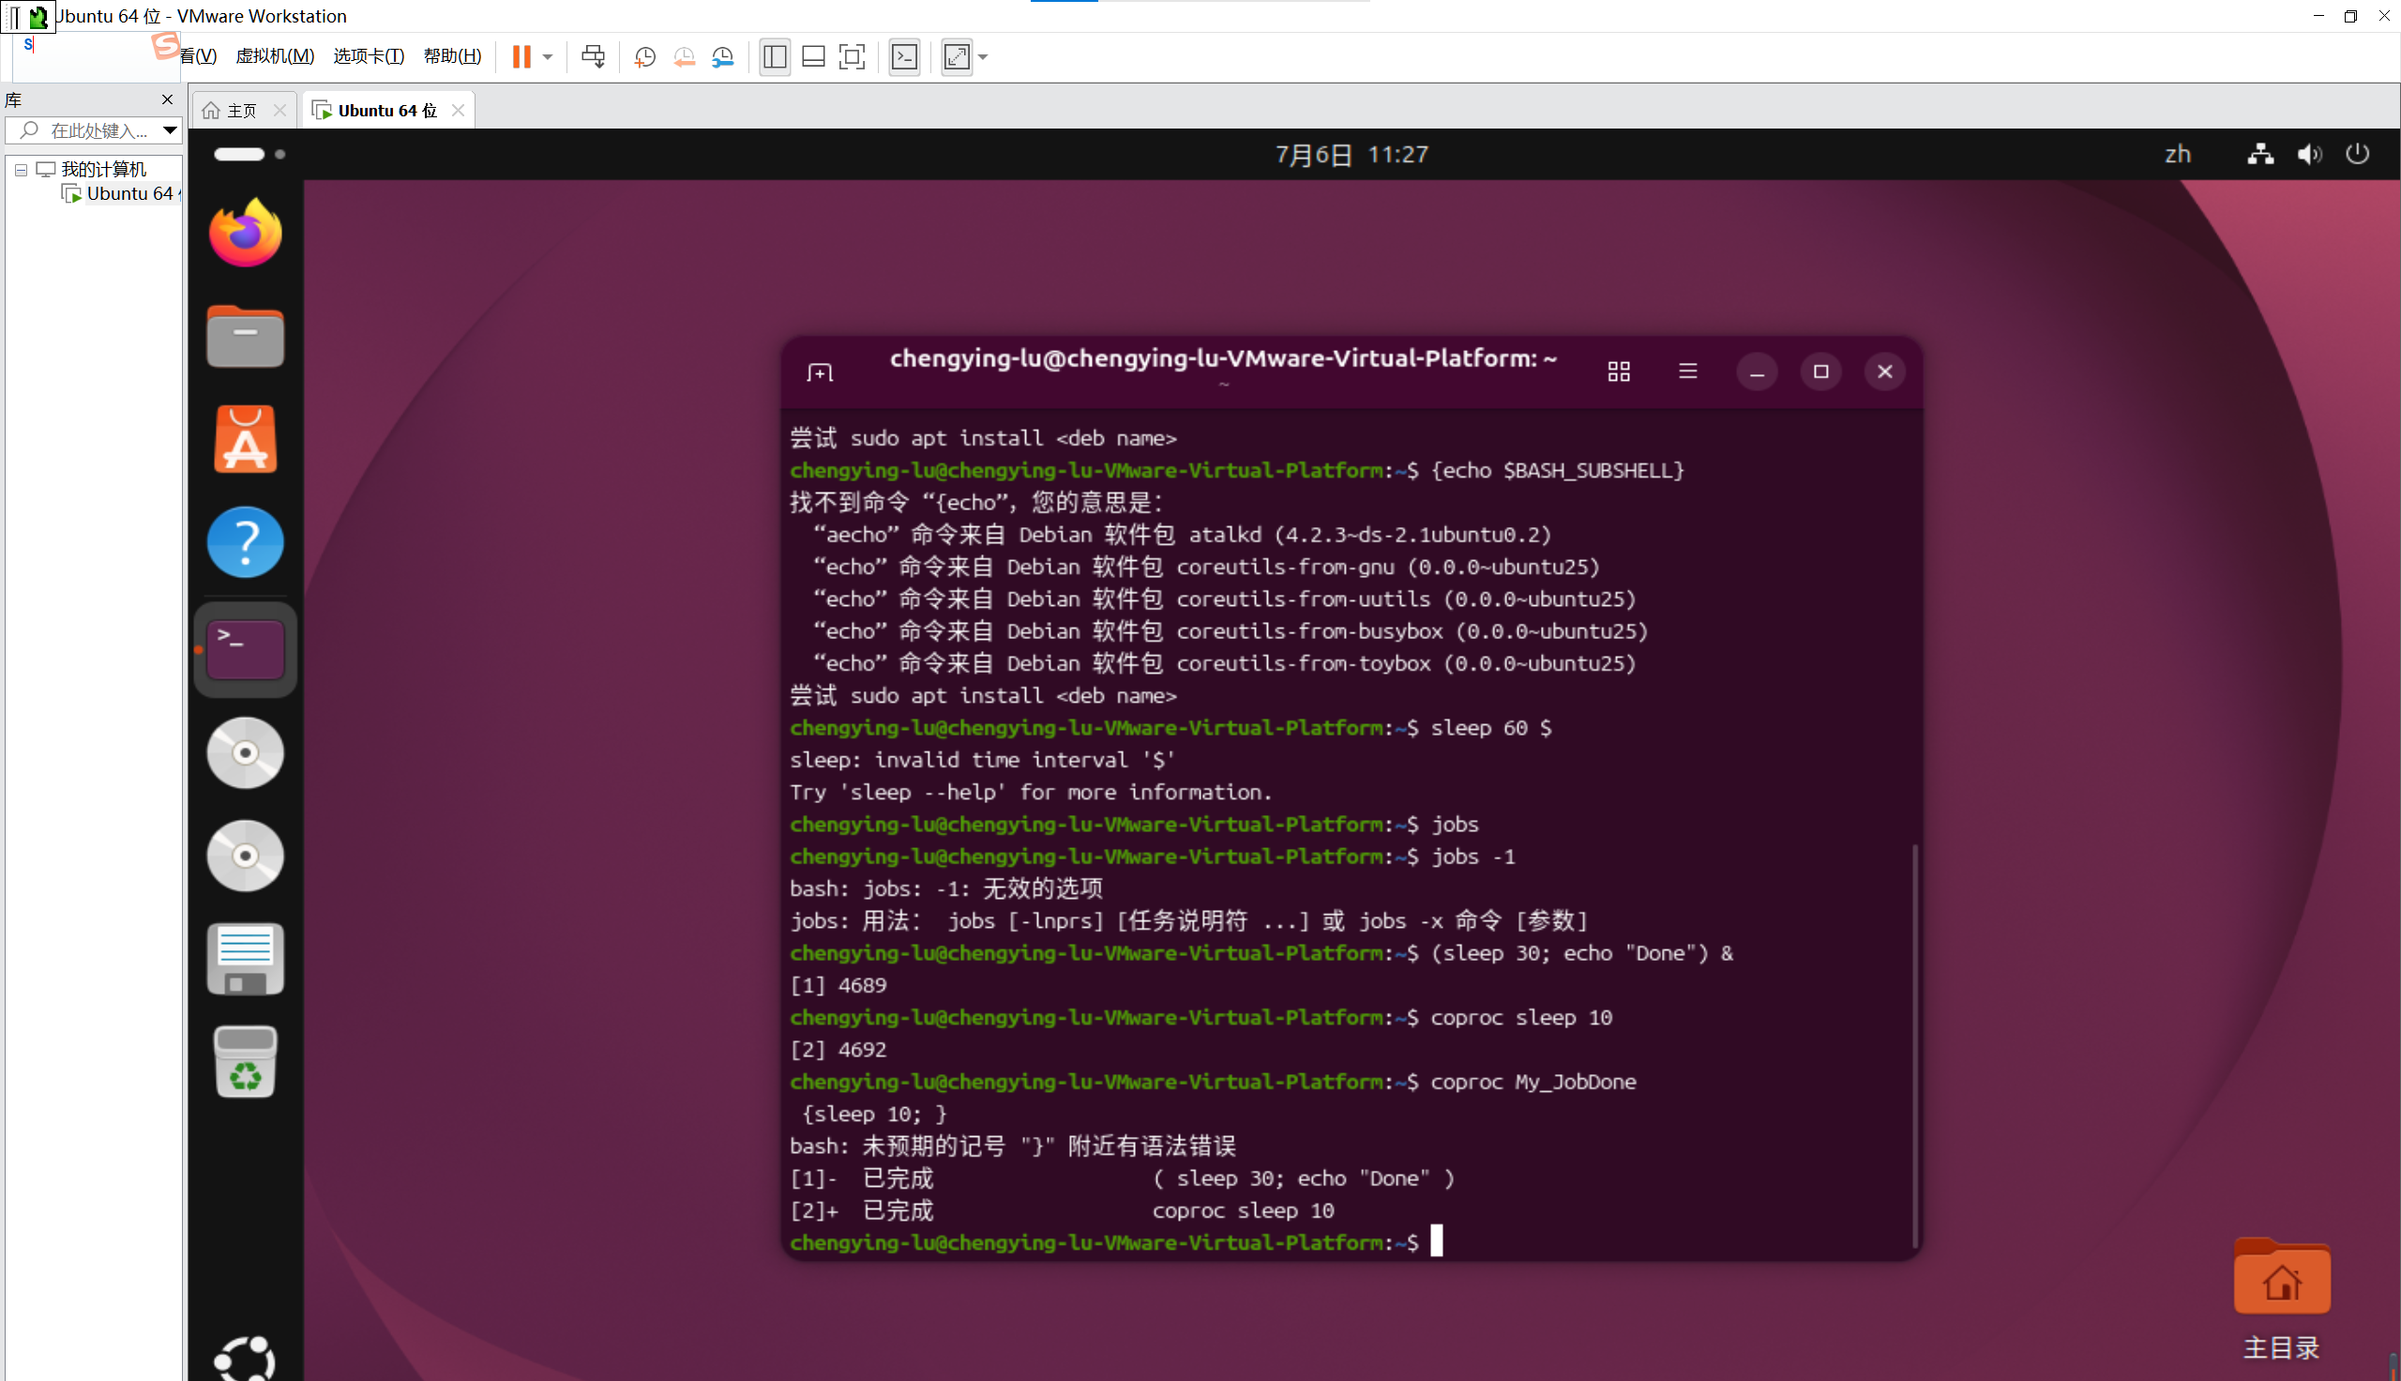Select 我的计算机 in the library tree
Image resolution: width=2401 pixels, height=1381 pixels.
103,169
